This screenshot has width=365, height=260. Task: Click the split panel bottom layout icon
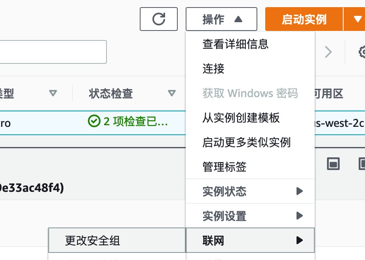point(333,164)
